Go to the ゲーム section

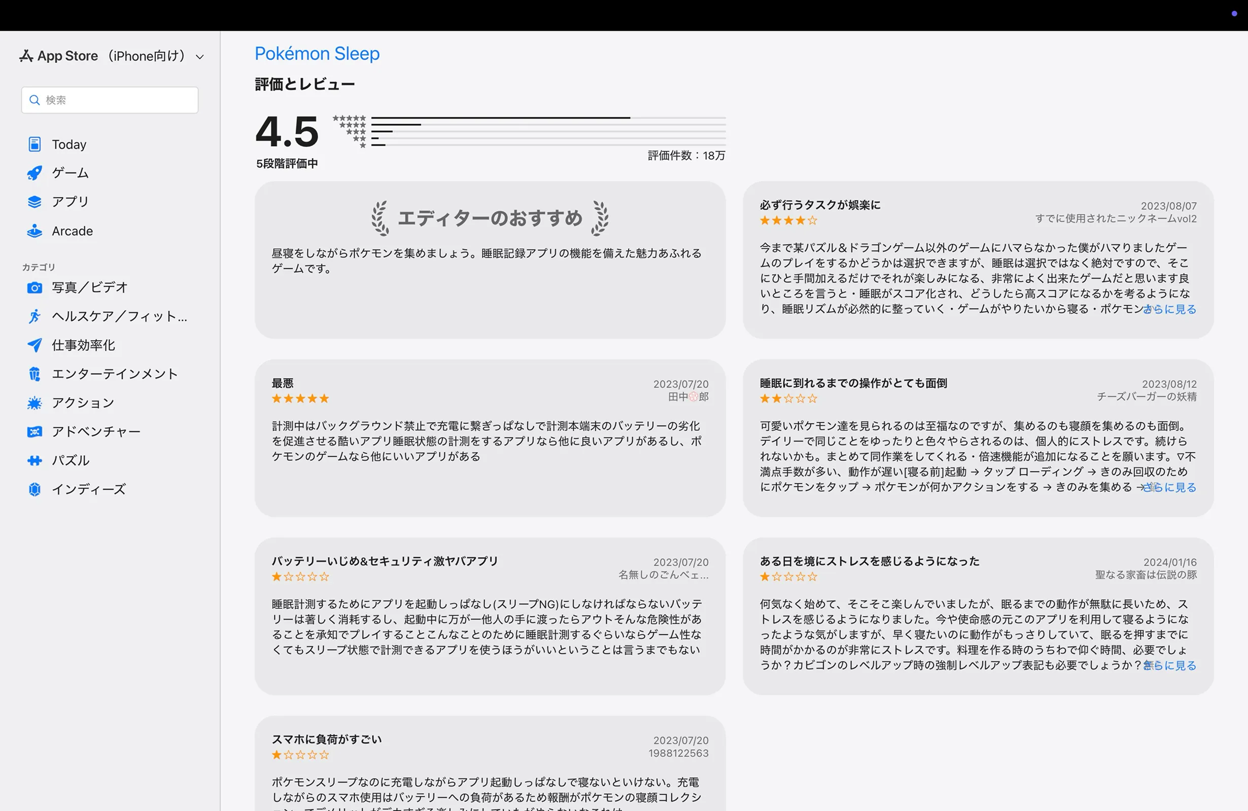(71, 173)
